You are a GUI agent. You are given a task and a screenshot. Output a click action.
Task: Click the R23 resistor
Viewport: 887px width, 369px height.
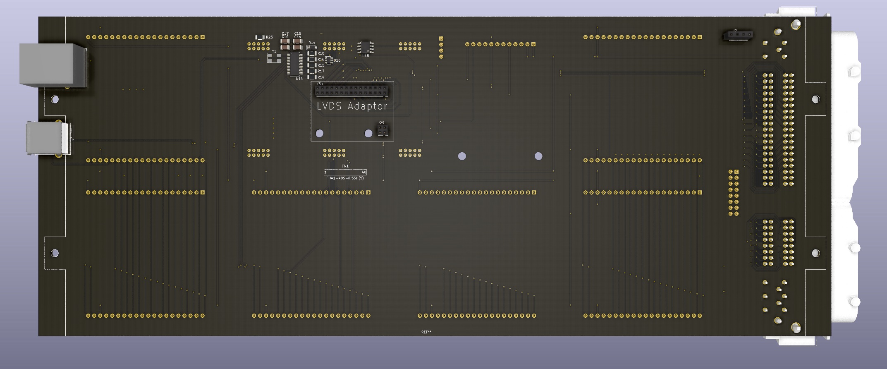(260, 38)
